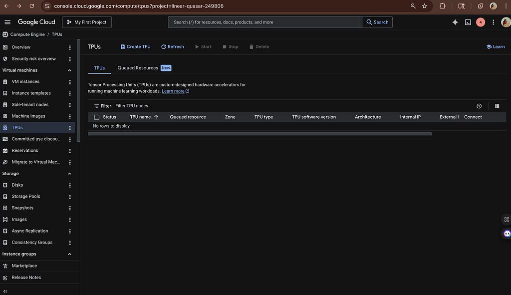The height and width of the screenshot is (295, 511).
Task: Open the main navigation hamburger menu
Action: click(x=7, y=22)
